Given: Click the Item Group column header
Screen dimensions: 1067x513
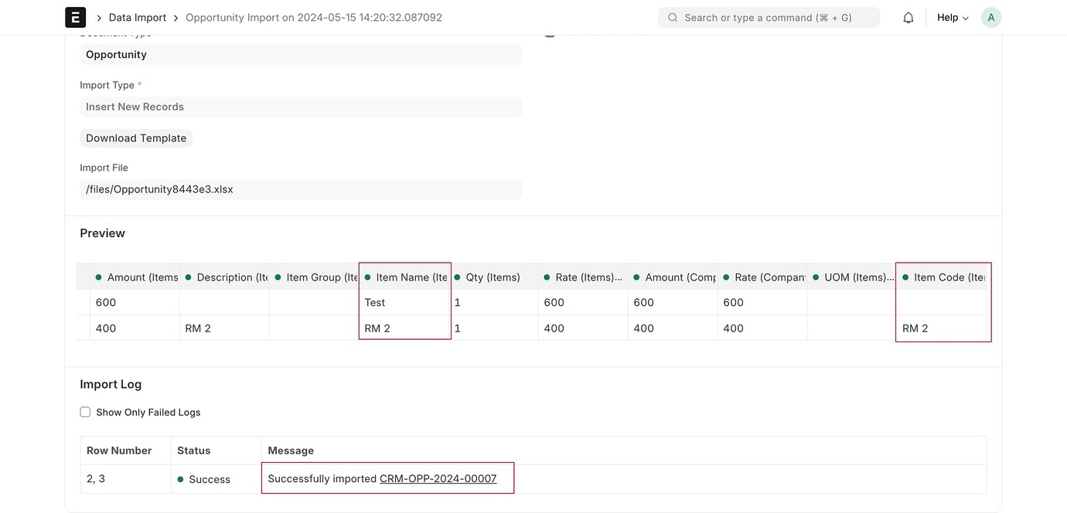Looking at the screenshot, I should coord(314,277).
